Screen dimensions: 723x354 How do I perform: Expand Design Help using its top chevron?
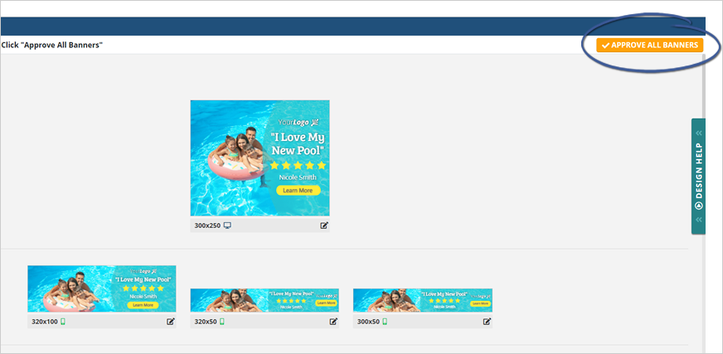[x=698, y=133]
